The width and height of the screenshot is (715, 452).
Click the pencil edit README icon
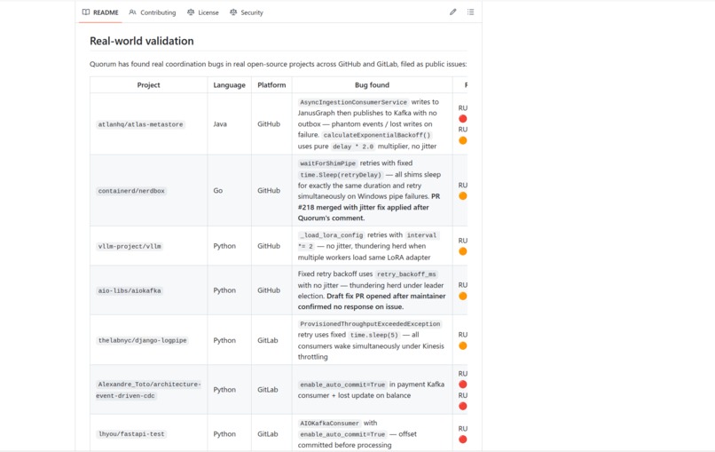pos(452,12)
